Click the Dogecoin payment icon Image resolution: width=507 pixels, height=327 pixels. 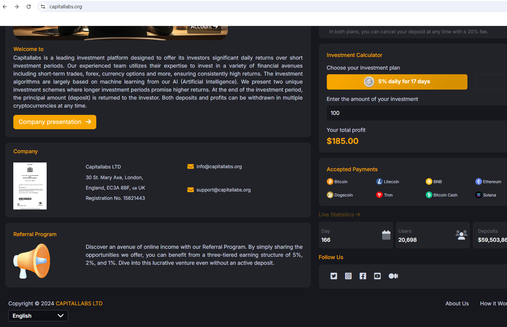tap(330, 195)
